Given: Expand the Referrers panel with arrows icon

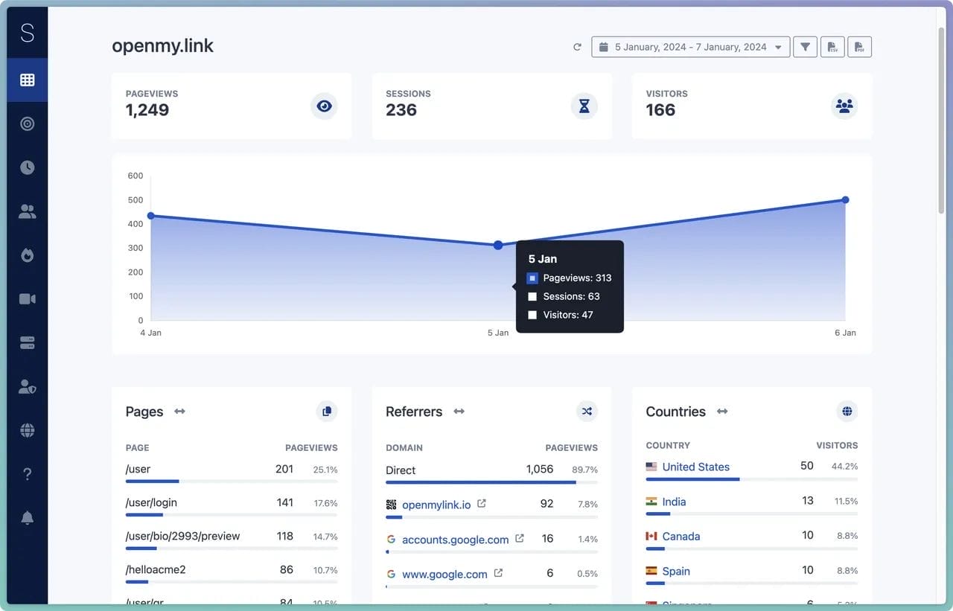Looking at the screenshot, I should [459, 412].
